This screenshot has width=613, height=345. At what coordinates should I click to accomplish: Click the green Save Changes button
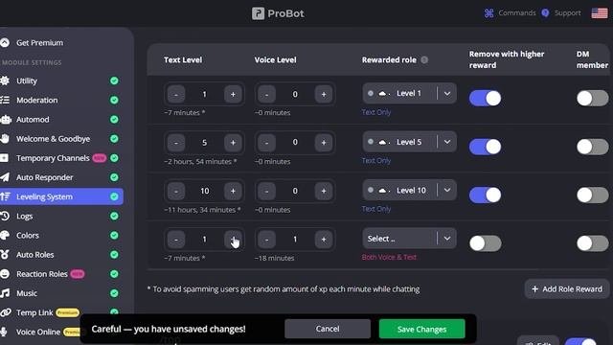click(x=421, y=329)
